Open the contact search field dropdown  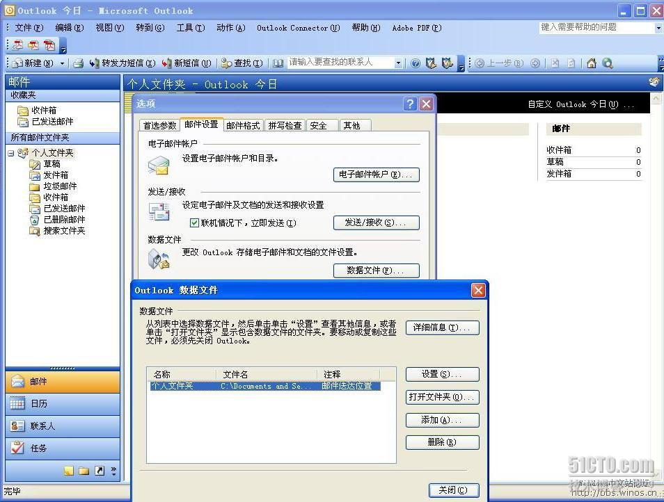tap(398, 63)
